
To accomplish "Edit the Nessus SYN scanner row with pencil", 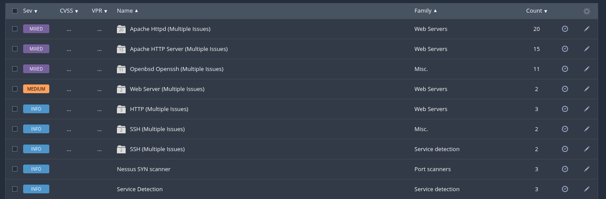I will pos(587,169).
